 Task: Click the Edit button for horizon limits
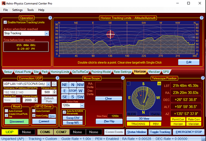coord(189,62)
